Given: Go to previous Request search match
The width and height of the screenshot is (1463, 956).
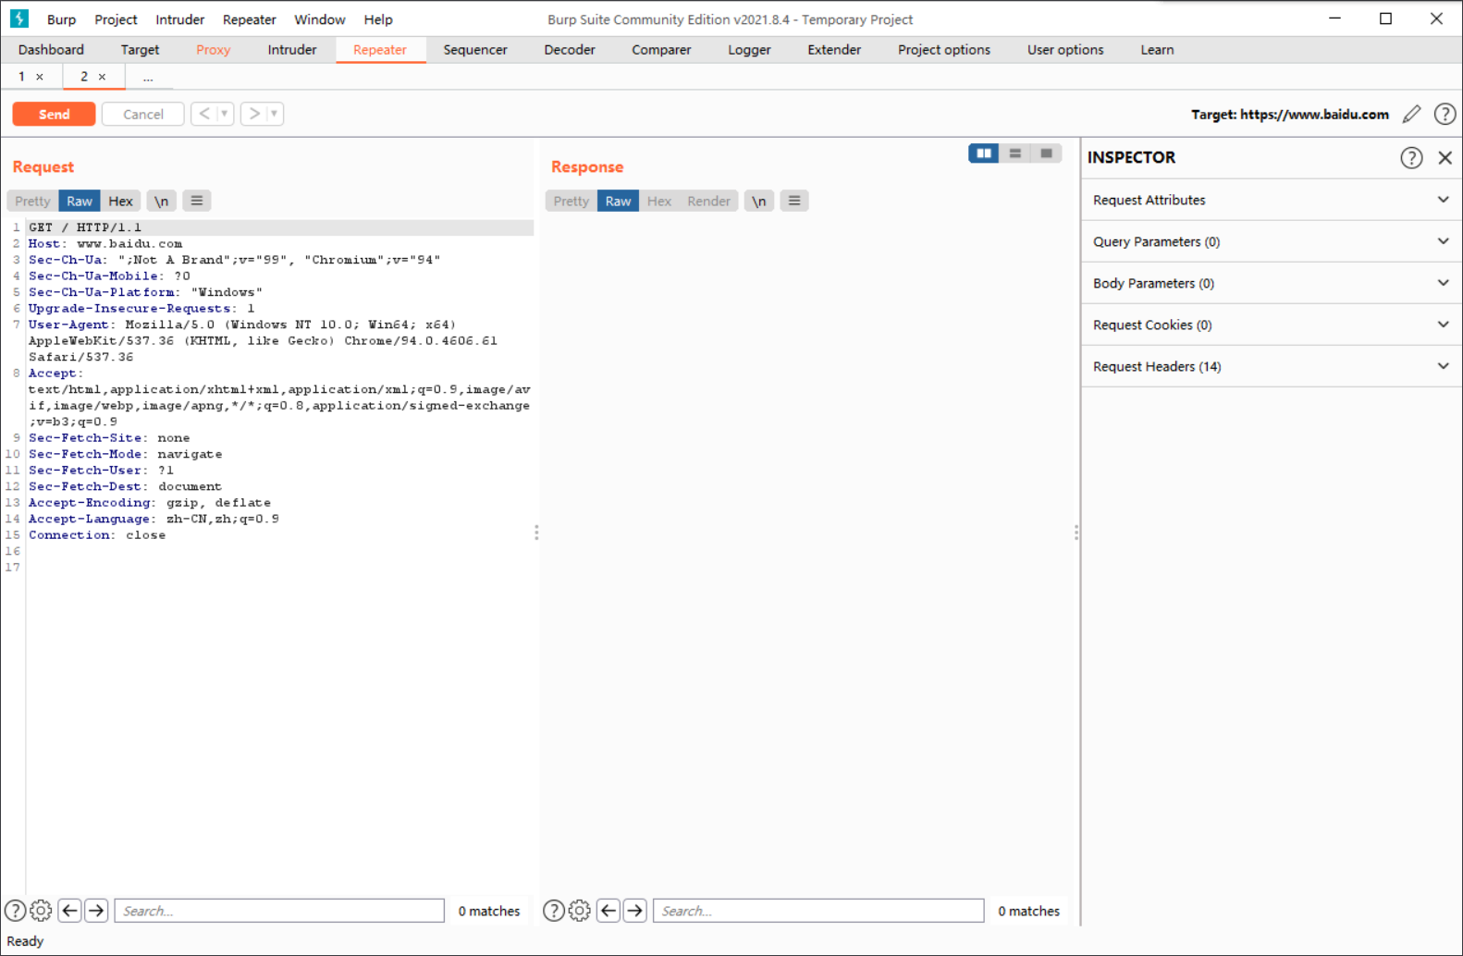Looking at the screenshot, I should coord(69,911).
